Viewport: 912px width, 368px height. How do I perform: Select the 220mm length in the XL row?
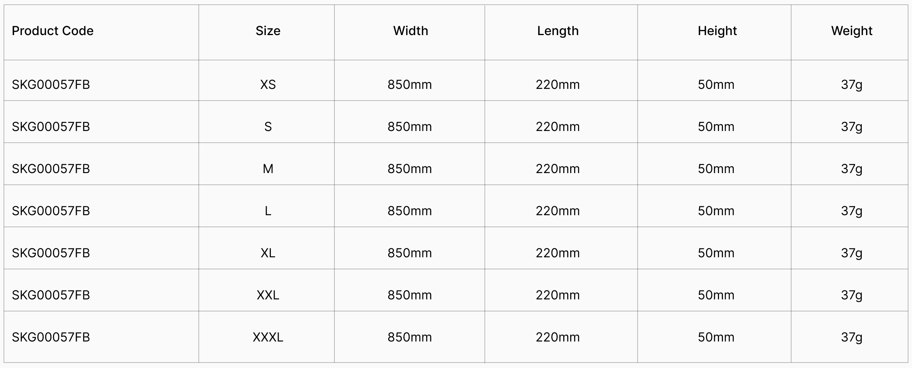[x=558, y=253]
